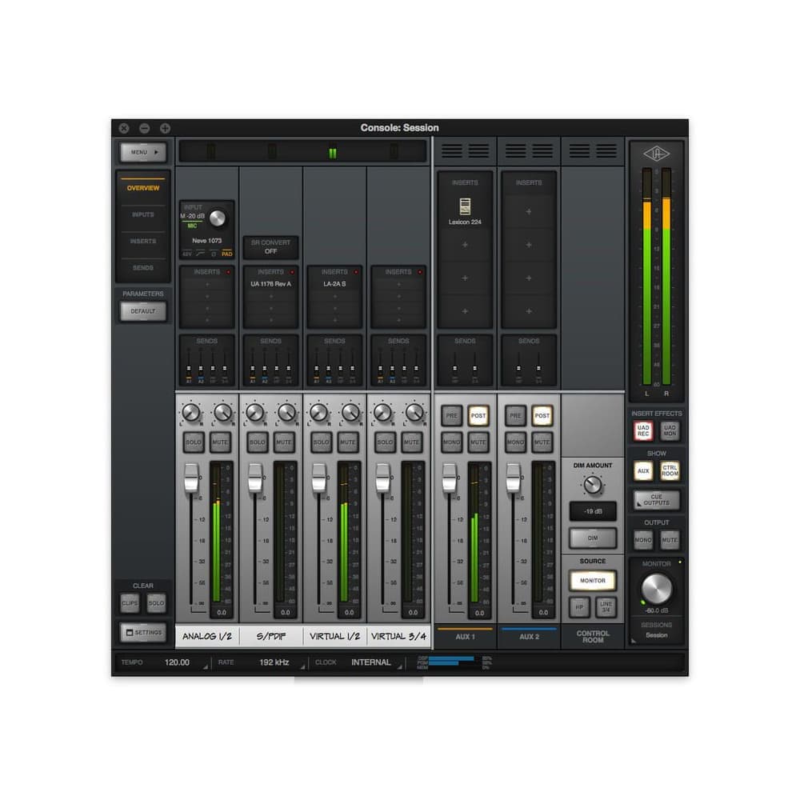Click the red insert indicator on Virtual 3/4
The image size is (800, 800).
pyautogui.click(x=420, y=272)
